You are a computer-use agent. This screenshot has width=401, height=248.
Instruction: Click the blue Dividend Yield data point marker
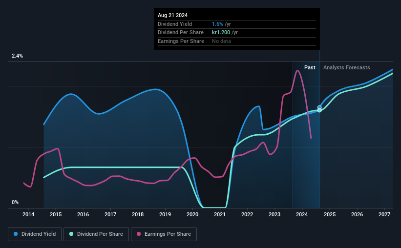point(319,107)
